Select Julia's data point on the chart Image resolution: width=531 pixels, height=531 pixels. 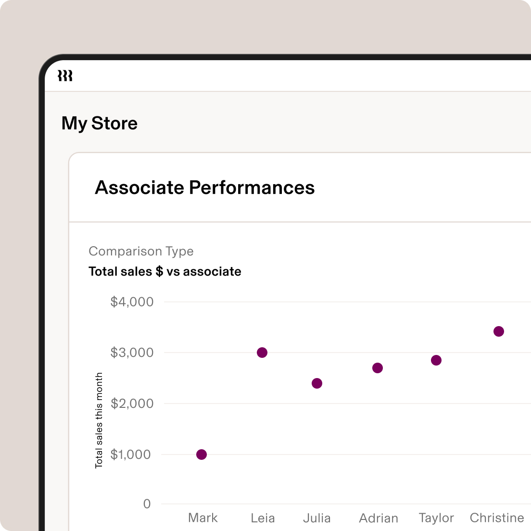pos(317,383)
